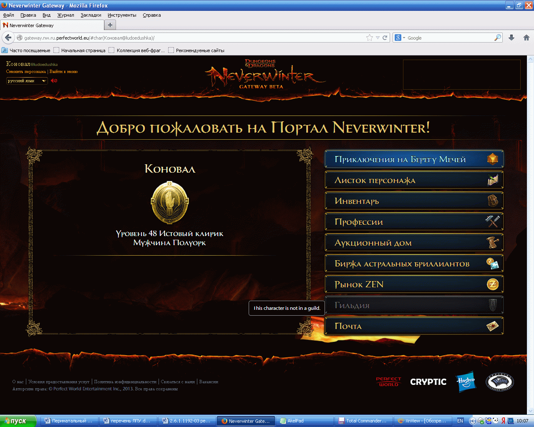Click the mail envelope icon
Image resolution: width=534 pixels, height=427 pixels.
pos(493,326)
